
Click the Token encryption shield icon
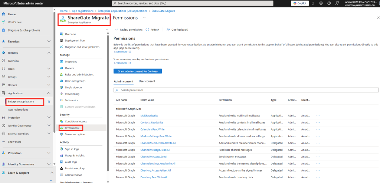[x=62, y=134]
